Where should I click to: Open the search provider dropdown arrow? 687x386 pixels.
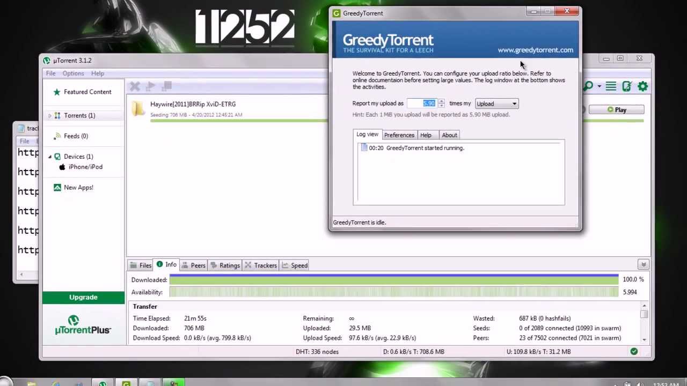tap(599, 86)
